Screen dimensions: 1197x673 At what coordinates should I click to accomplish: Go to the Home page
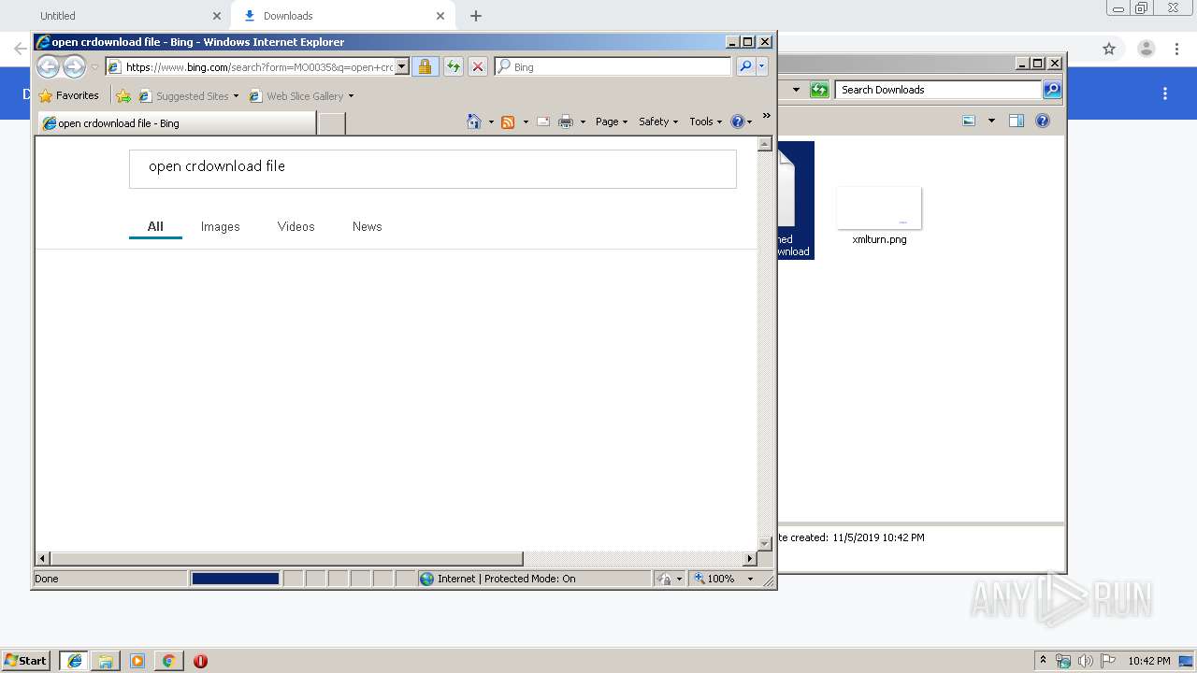coord(474,122)
